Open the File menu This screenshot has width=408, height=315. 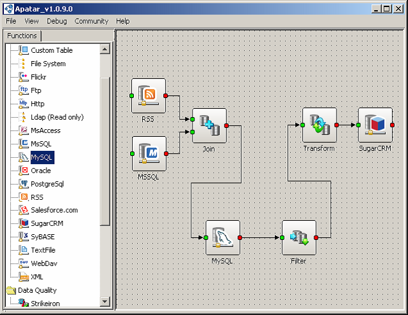(x=11, y=21)
